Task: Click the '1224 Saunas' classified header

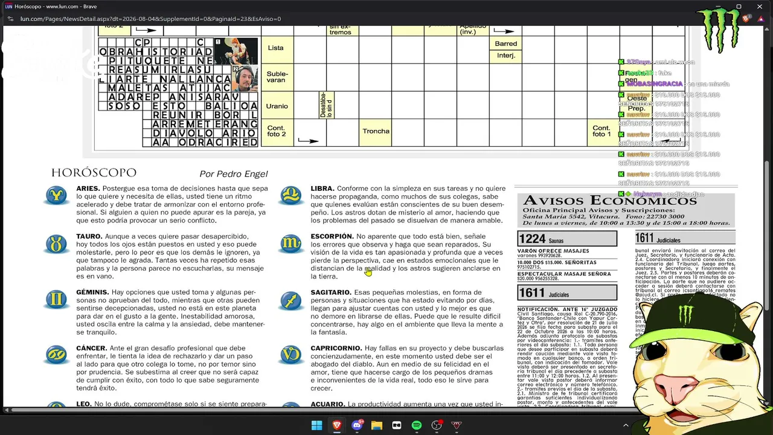Action: pyautogui.click(x=567, y=239)
